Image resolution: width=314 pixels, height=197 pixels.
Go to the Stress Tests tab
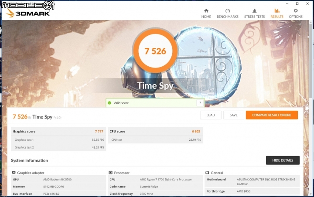tap(254, 14)
